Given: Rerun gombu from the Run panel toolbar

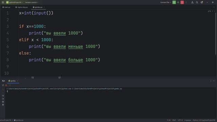Looking at the screenshot, I should tap(3, 85).
